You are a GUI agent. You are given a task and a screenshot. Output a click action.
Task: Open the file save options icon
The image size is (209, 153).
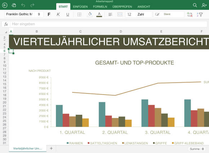14,5
